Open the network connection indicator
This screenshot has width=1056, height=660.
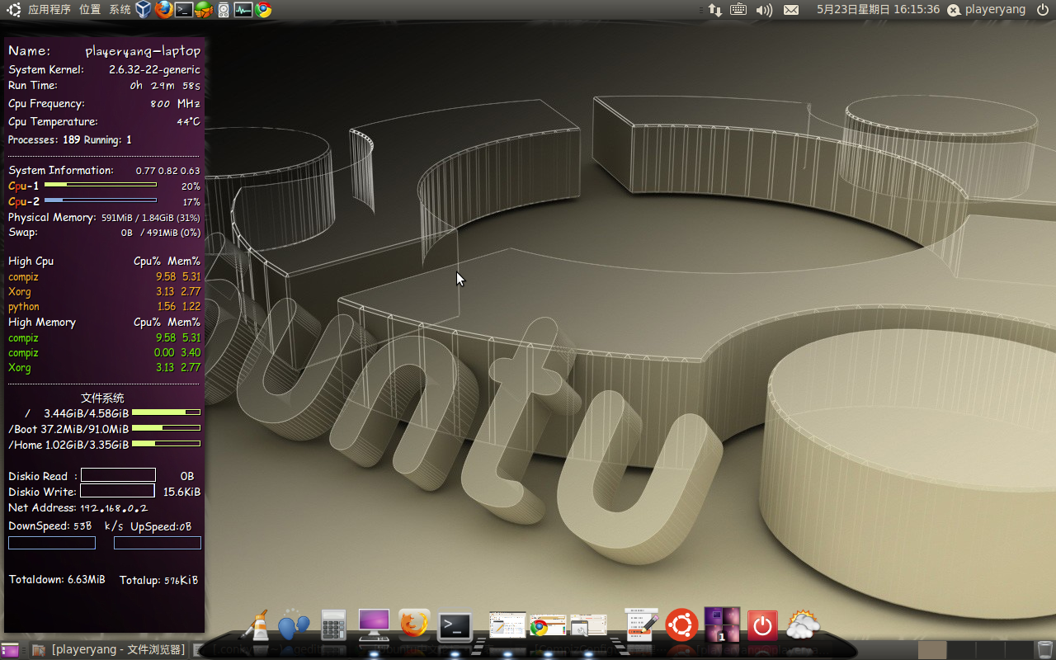714,10
